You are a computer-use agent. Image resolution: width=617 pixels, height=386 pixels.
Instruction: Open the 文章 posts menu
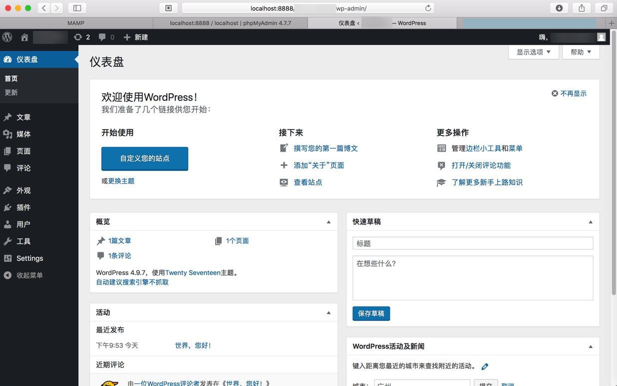click(x=39, y=117)
